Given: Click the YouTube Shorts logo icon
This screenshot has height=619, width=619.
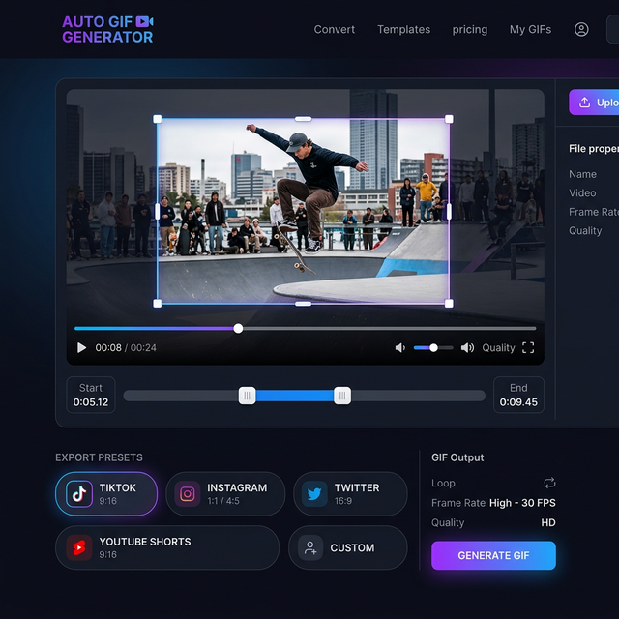Looking at the screenshot, I should [x=79, y=547].
